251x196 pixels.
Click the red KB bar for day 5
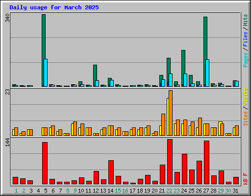point(45,163)
